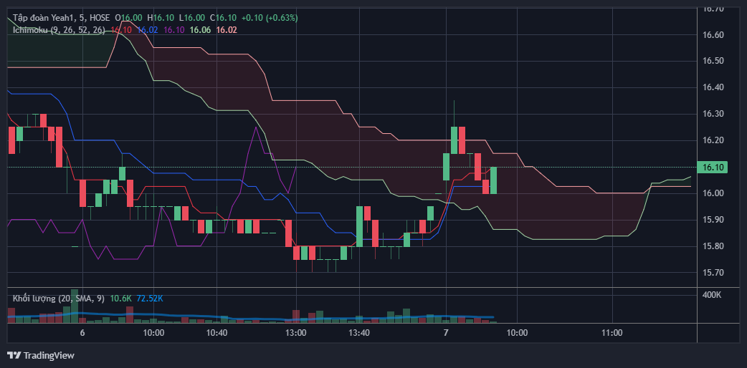Click the Ichimoku purple 16.10 value

click(174, 30)
